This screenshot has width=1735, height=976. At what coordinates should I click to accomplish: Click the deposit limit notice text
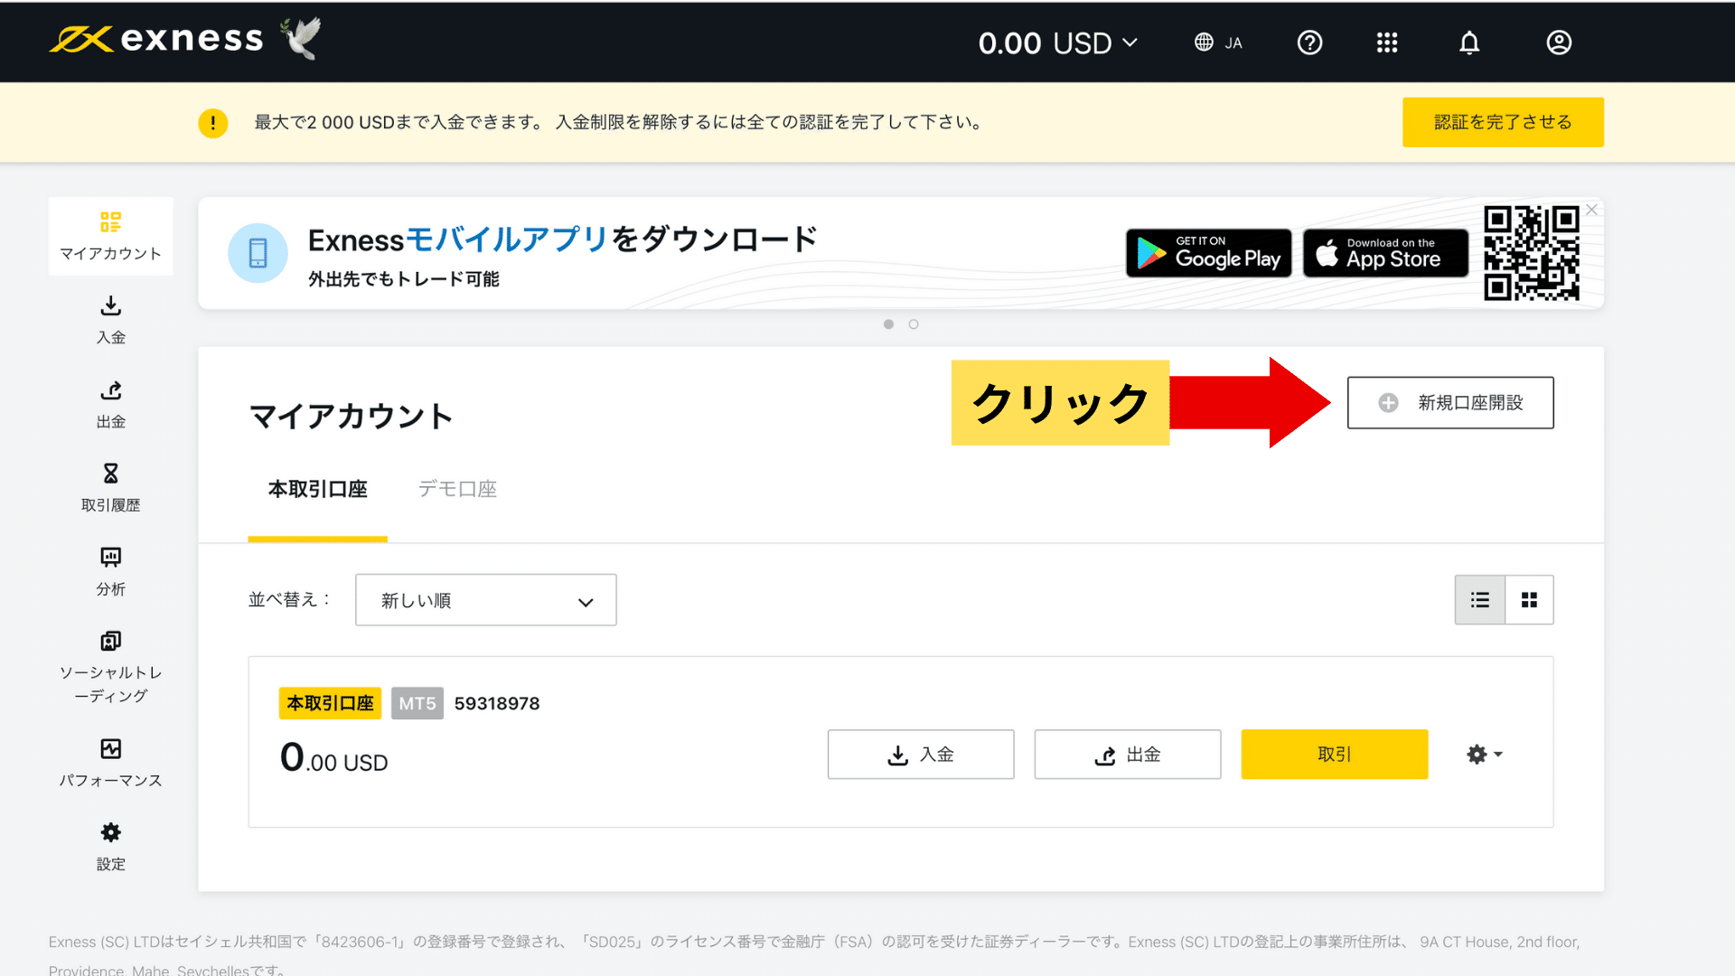click(620, 122)
